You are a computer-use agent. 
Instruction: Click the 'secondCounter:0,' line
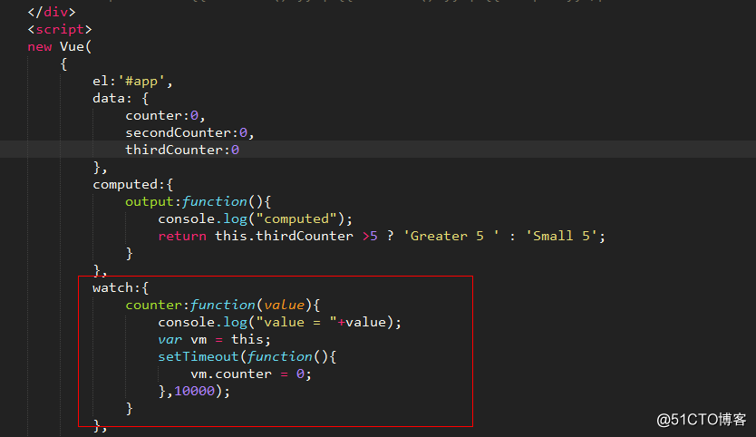(x=189, y=132)
